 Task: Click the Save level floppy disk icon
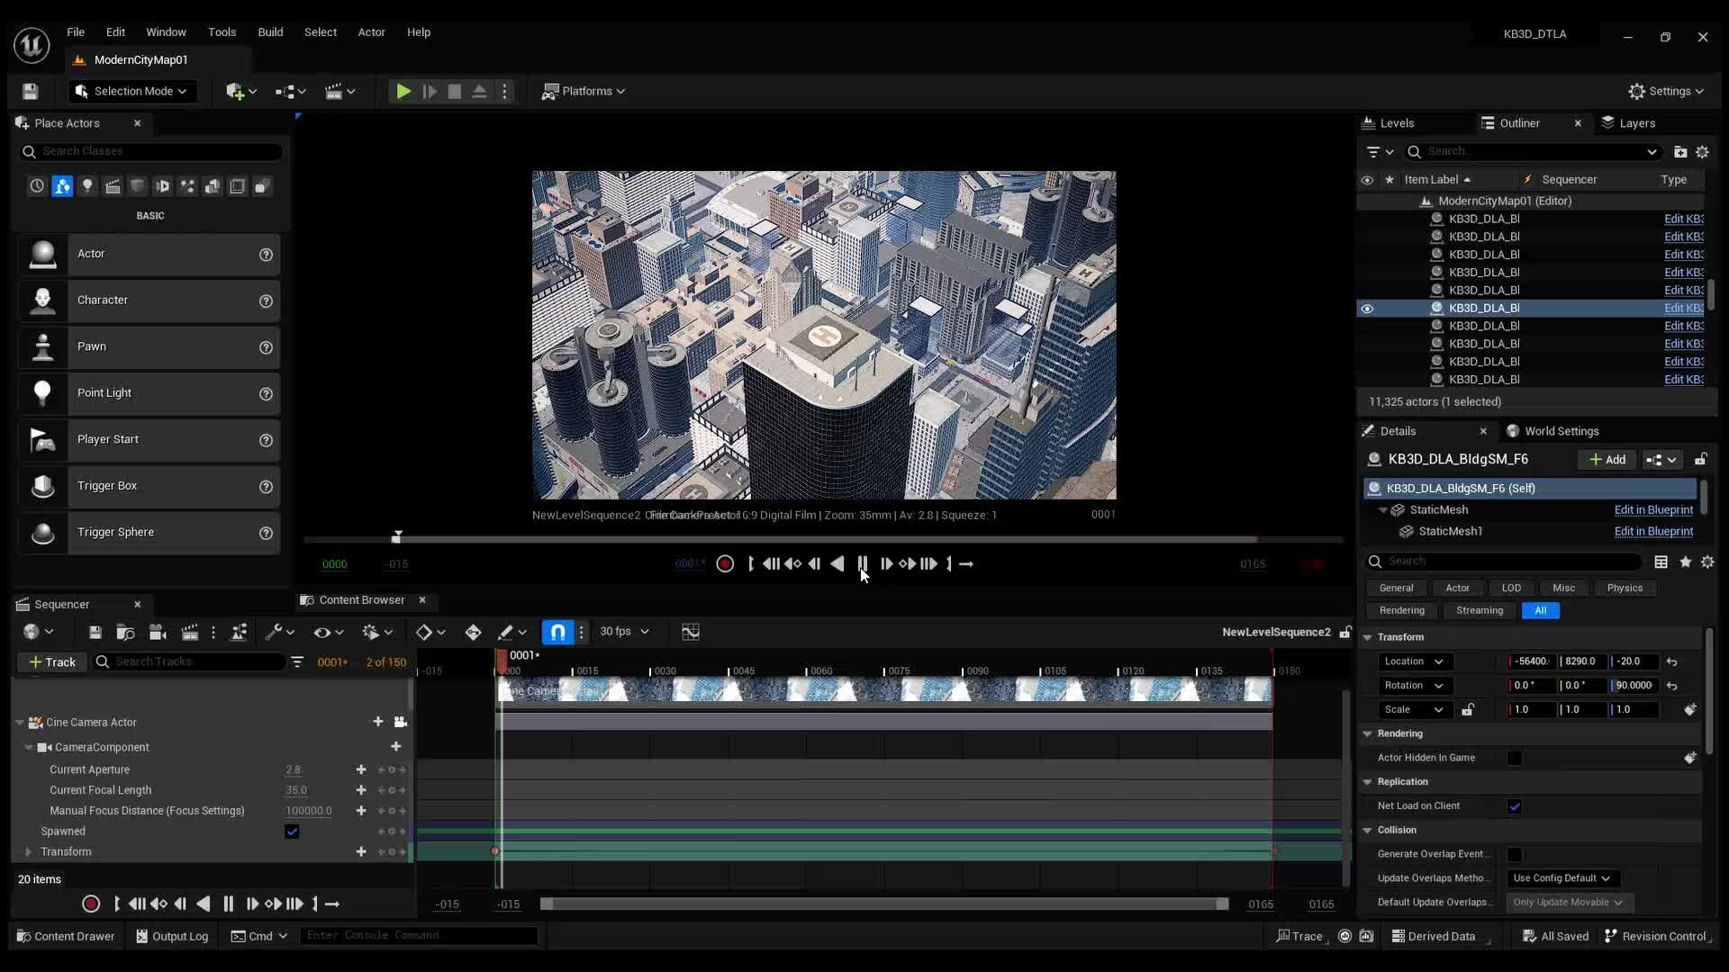point(30,91)
